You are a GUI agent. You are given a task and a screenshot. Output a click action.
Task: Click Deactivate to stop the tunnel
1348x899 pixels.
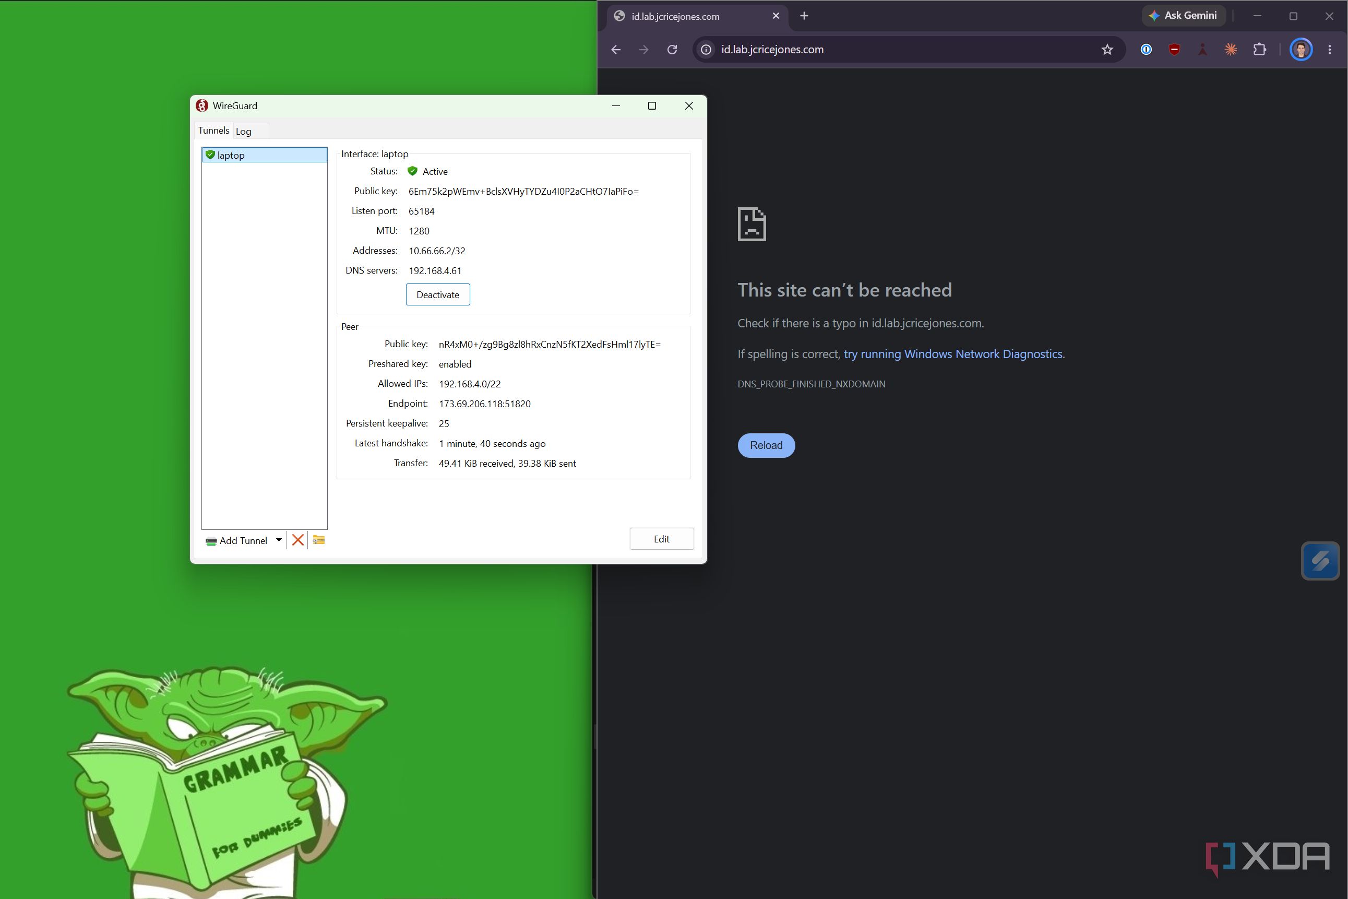pyautogui.click(x=438, y=294)
